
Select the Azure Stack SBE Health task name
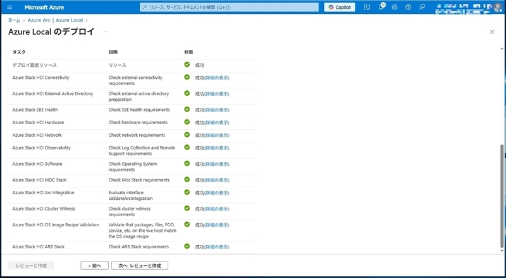pyautogui.click(x=35, y=110)
